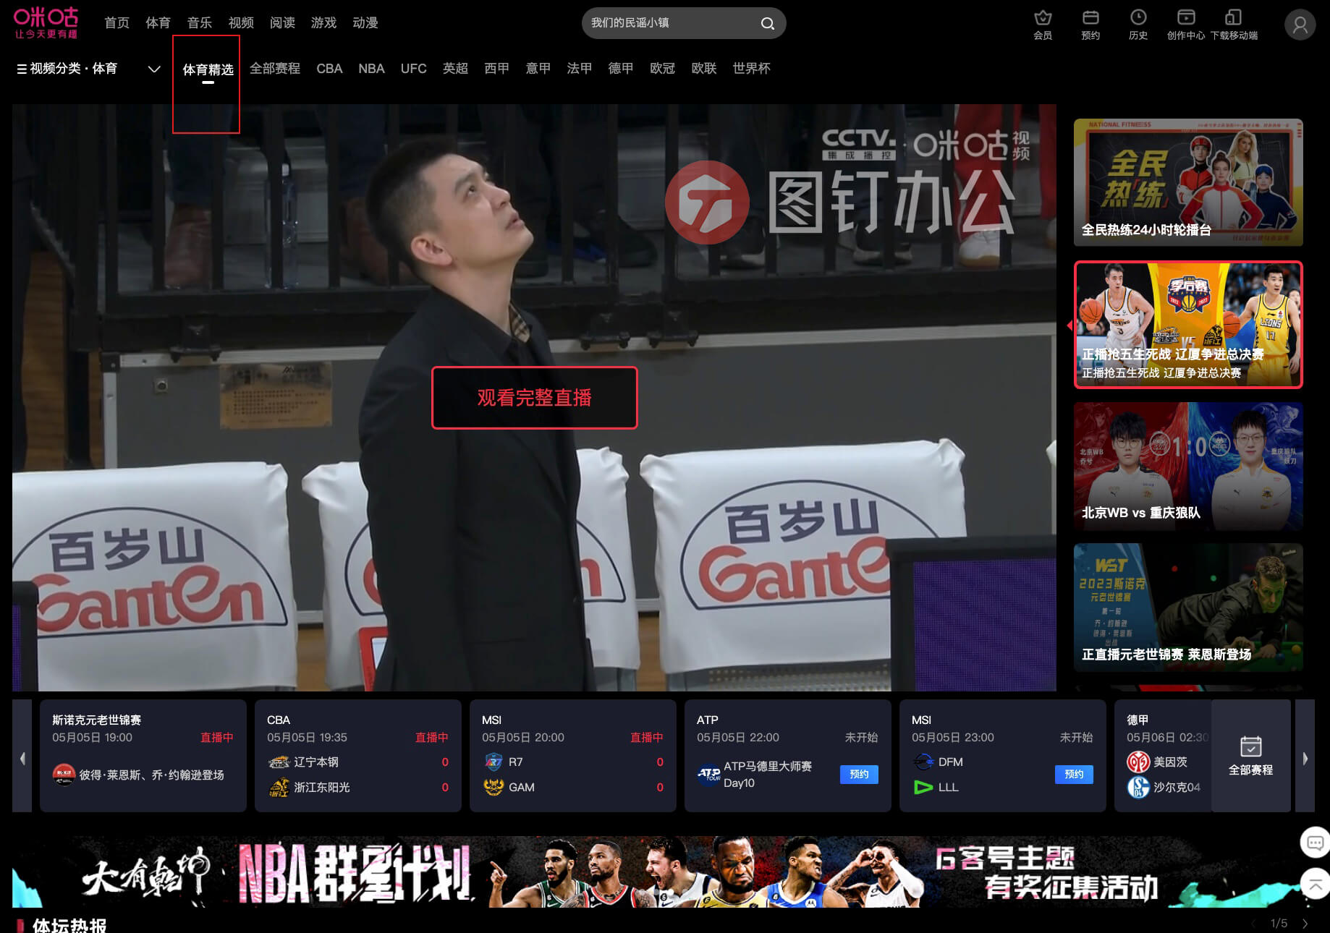This screenshot has width=1330, height=933.
Task: Go to next 体坛热报 page
Action: 1305,924
